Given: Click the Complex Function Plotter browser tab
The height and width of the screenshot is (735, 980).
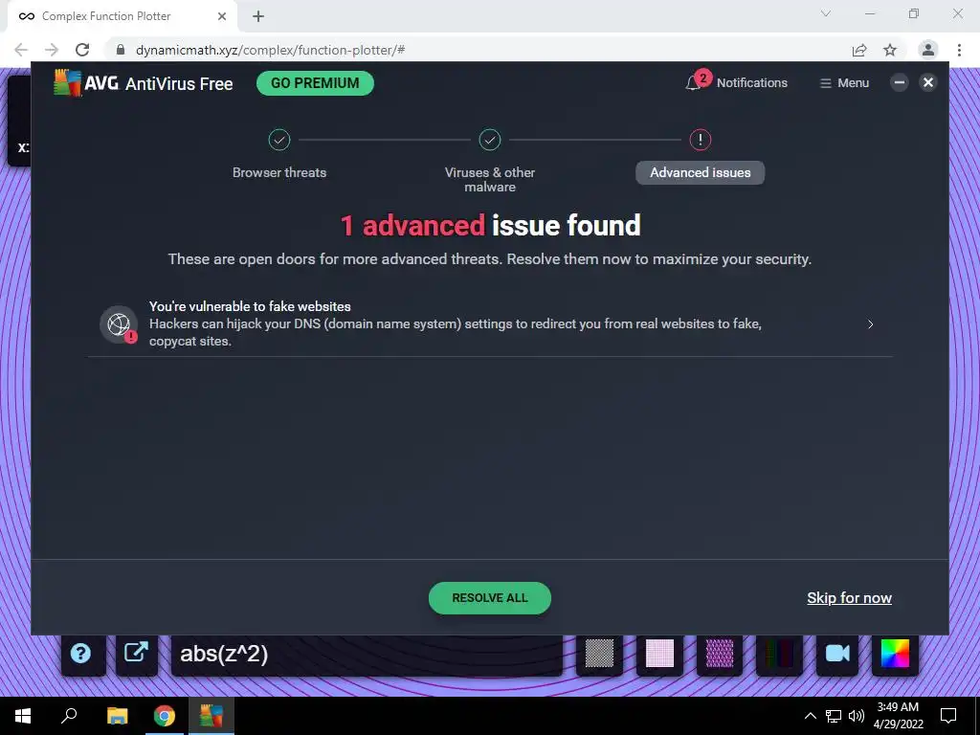Looking at the screenshot, I should tap(122, 16).
